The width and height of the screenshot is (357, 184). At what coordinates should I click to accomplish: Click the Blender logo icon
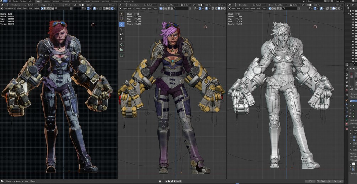coord(1,1)
